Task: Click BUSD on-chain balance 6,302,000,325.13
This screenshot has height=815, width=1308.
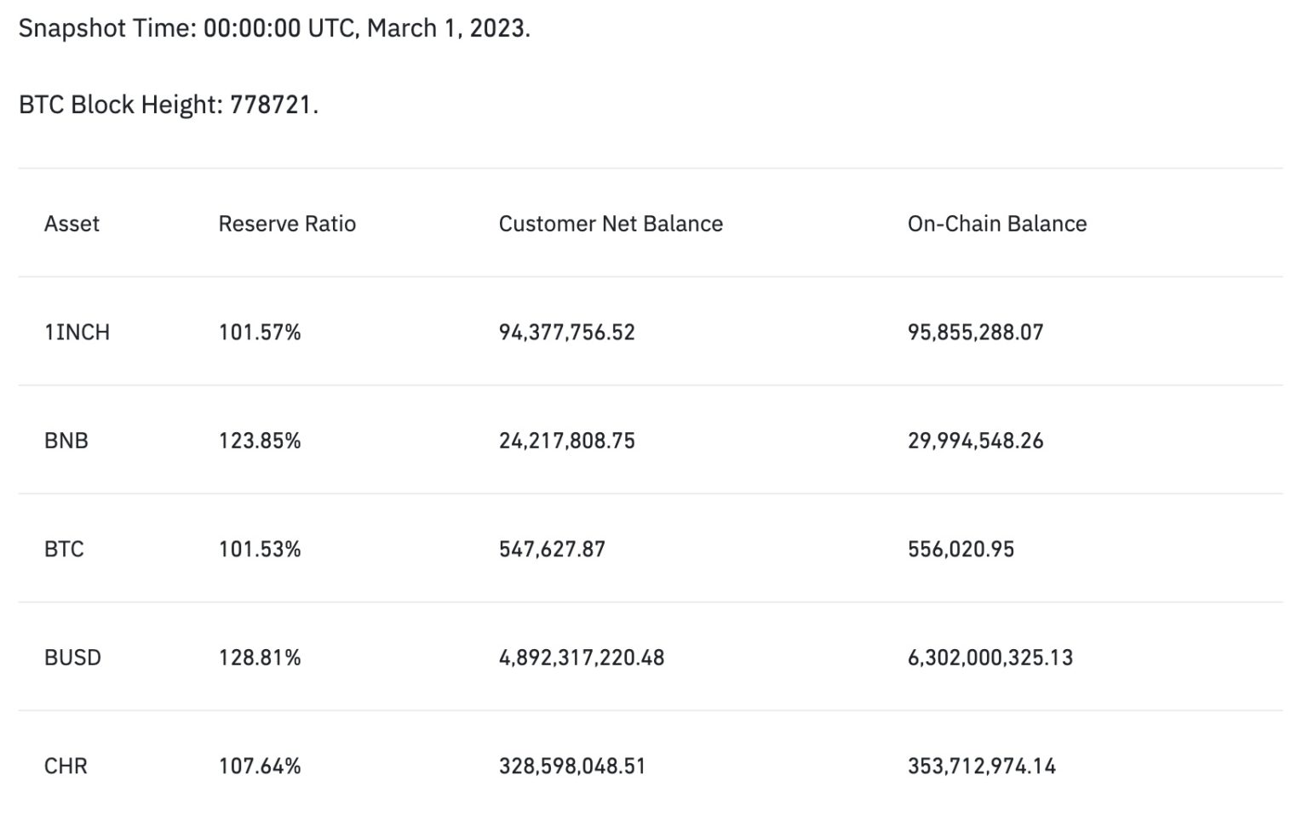Action: pos(990,658)
